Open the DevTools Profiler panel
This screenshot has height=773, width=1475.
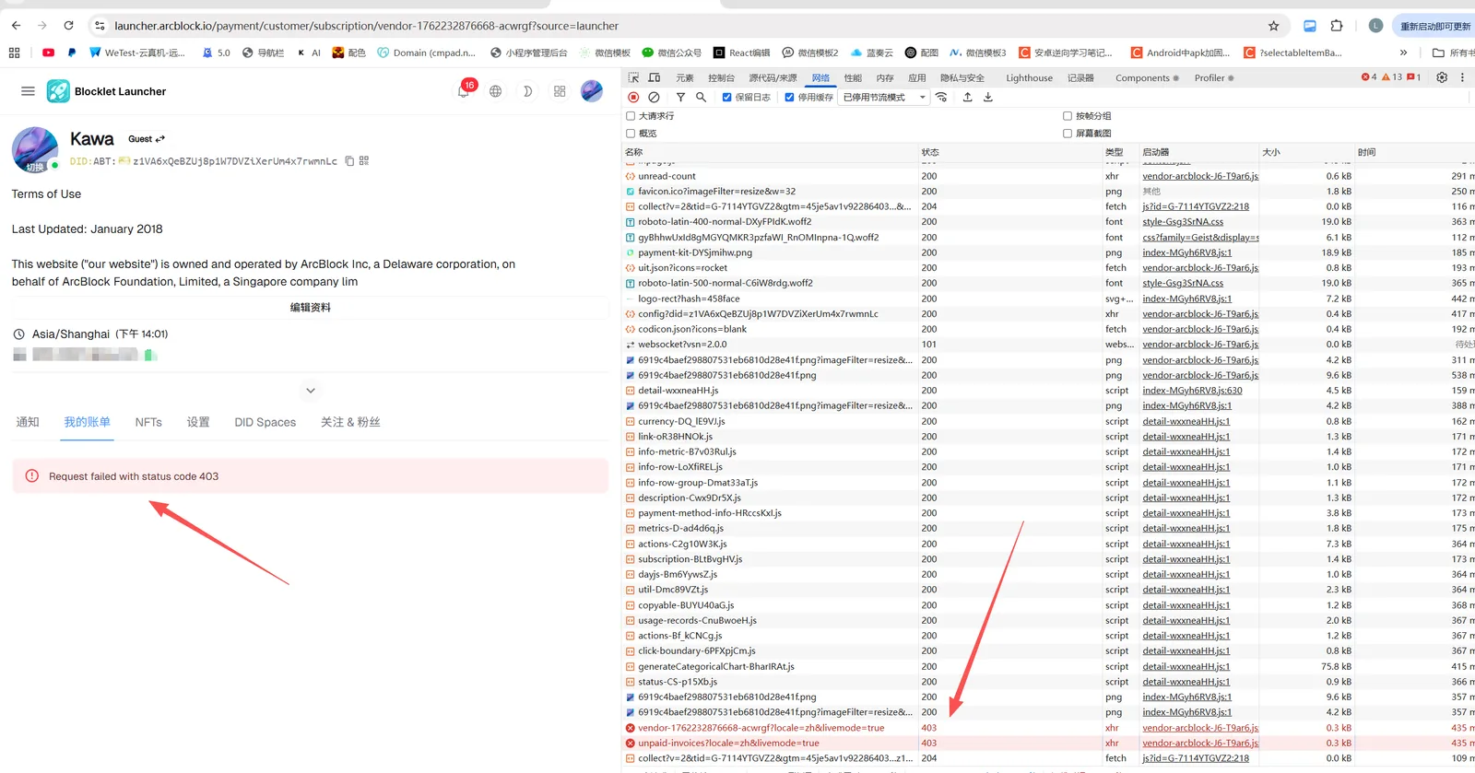point(1214,78)
